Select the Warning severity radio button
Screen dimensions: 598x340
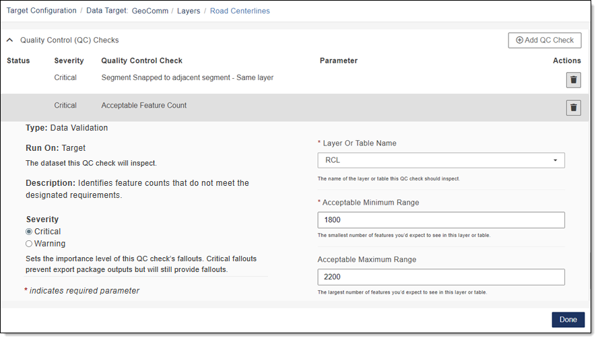[x=29, y=244]
